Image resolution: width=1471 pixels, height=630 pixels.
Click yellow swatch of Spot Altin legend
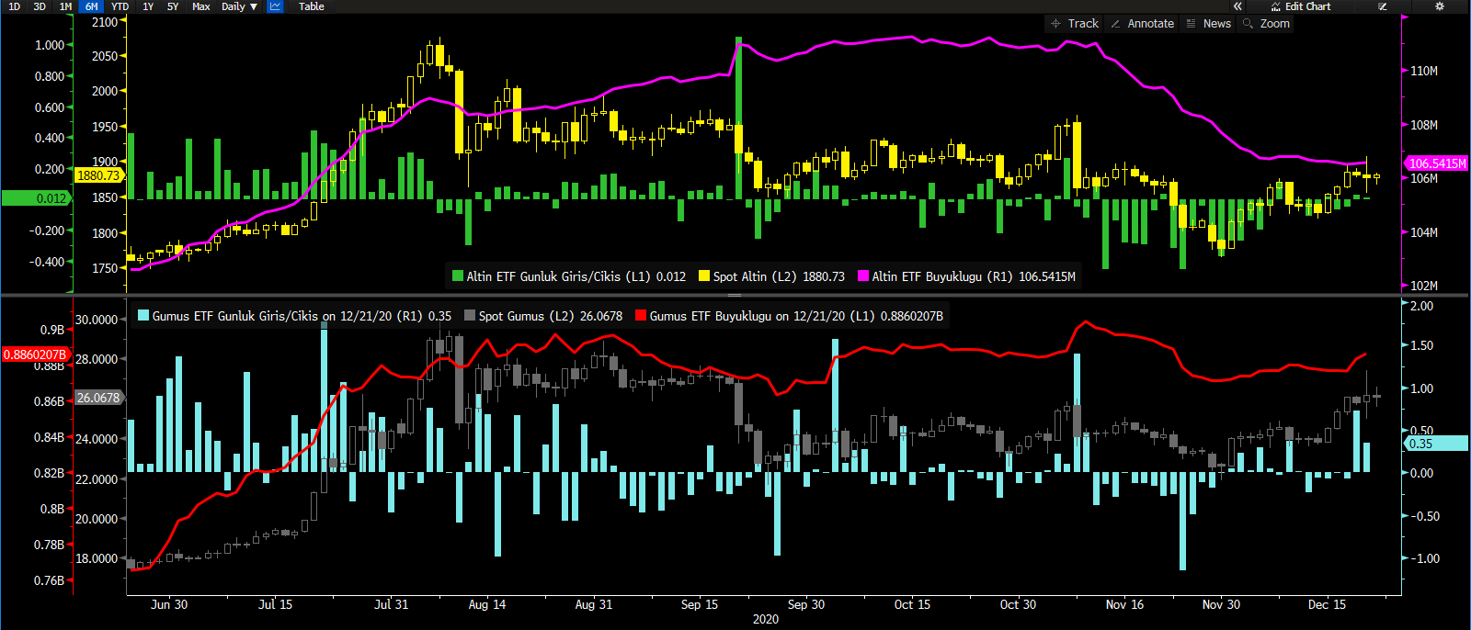704,276
